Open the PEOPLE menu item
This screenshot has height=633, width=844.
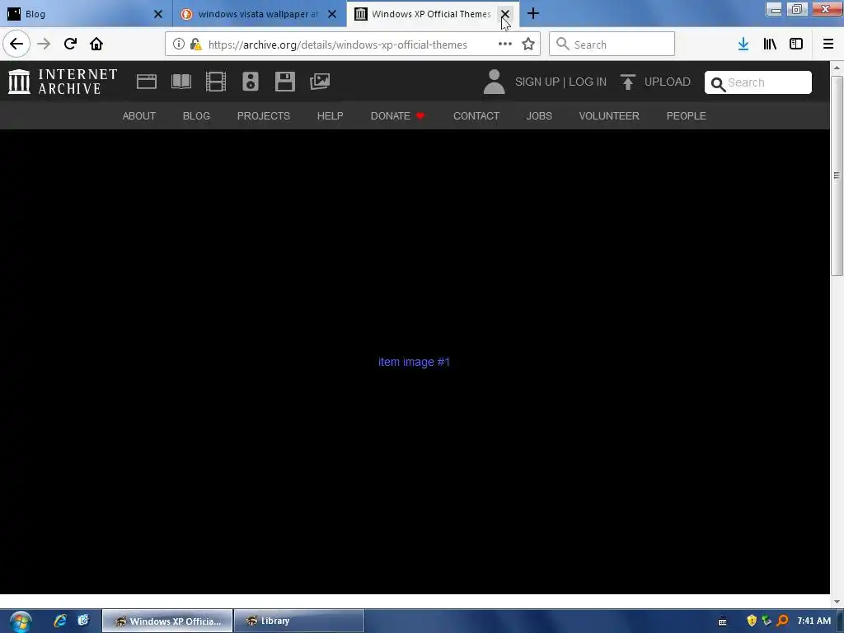[x=687, y=115]
